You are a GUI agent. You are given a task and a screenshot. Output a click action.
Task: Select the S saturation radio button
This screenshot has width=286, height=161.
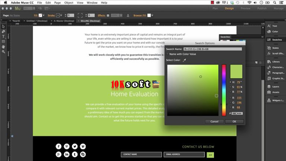point(230,87)
